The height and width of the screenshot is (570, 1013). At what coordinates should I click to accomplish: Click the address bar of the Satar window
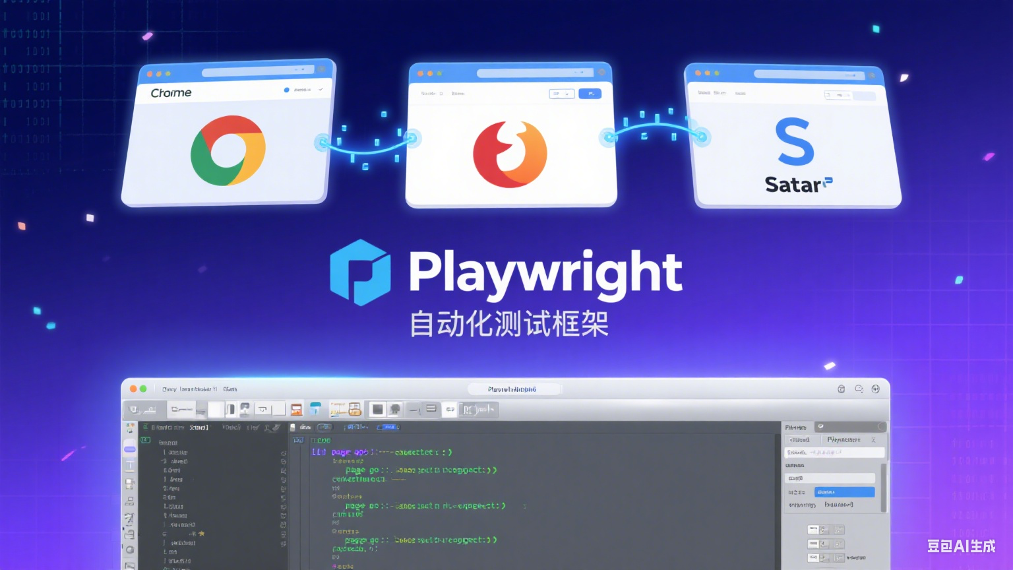pos(809,75)
